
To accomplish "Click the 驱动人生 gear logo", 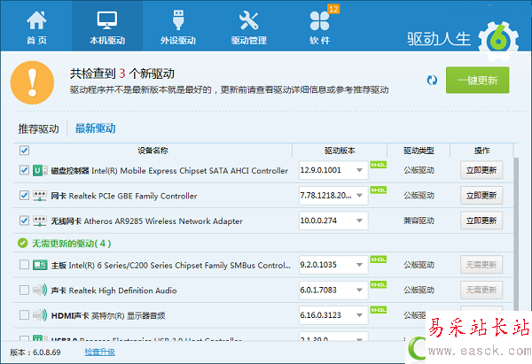I will pyautogui.click(x=501, y=34).
